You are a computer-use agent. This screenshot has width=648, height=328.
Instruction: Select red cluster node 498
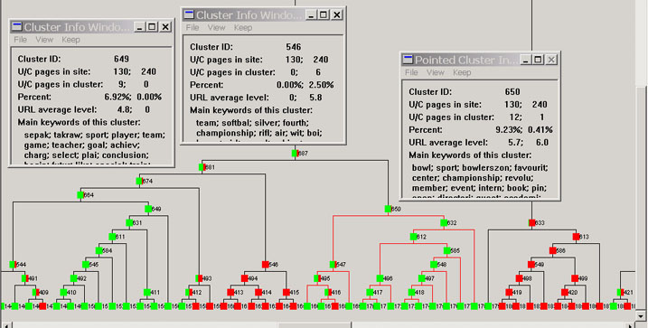(520, 278)
